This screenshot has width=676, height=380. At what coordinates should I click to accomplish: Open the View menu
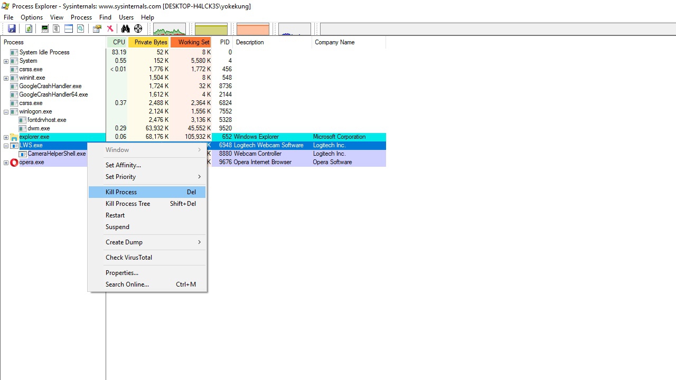(x=57, y=17)
